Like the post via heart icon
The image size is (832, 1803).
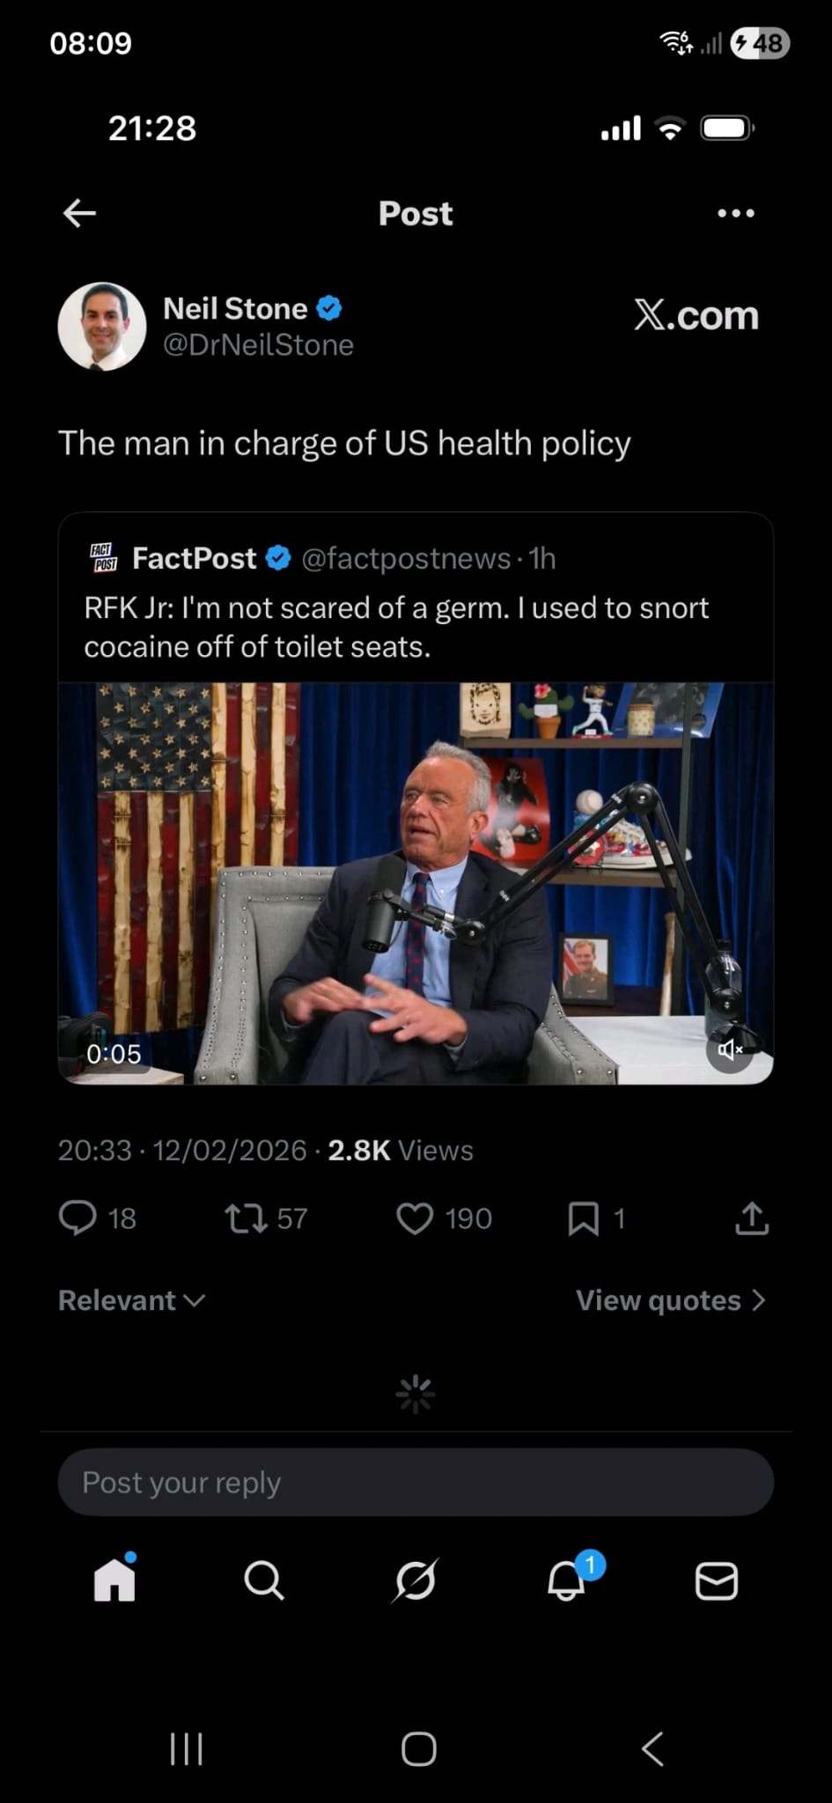(415, 1218)
